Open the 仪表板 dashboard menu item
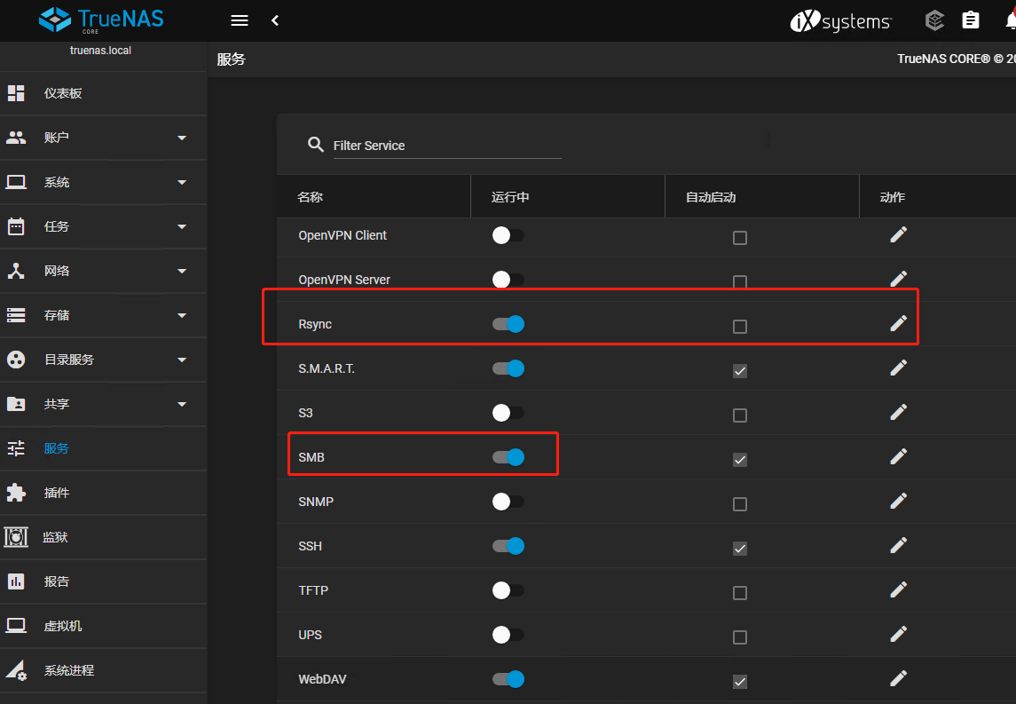The image size is (1016, 704). (63, 93)
